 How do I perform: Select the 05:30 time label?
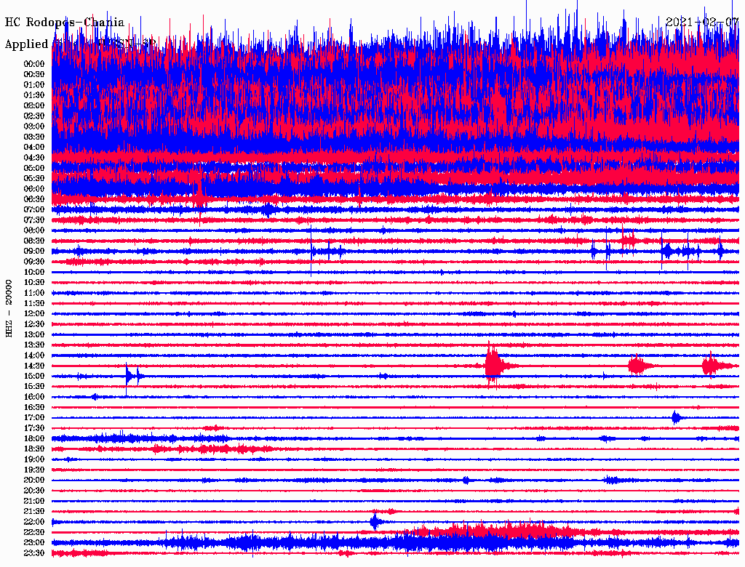(x=33, y=178)
